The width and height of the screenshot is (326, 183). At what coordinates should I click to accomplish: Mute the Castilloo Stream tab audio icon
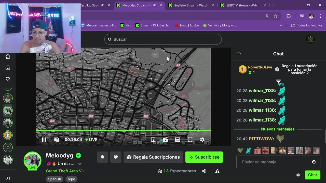[x=102, y=5]
